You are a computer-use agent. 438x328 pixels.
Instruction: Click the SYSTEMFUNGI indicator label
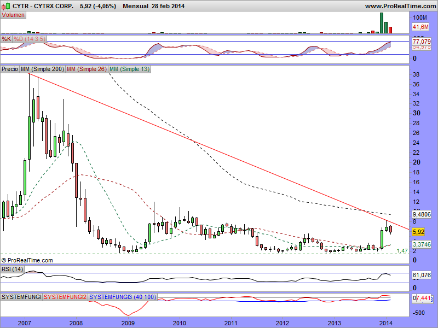pos(21,297)
